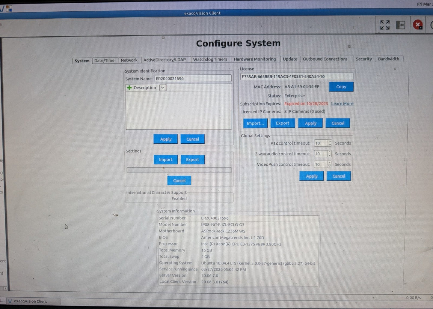
Task: Click the BIOS value American Megatrends
Action: [233, 238]
